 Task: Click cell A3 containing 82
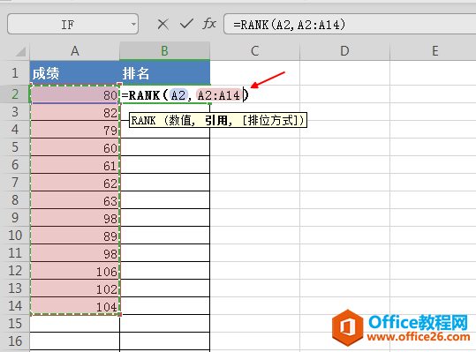pos(75,112)
